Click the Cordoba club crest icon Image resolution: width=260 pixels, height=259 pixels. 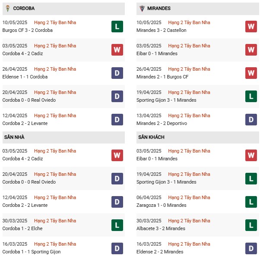point(8,9)
